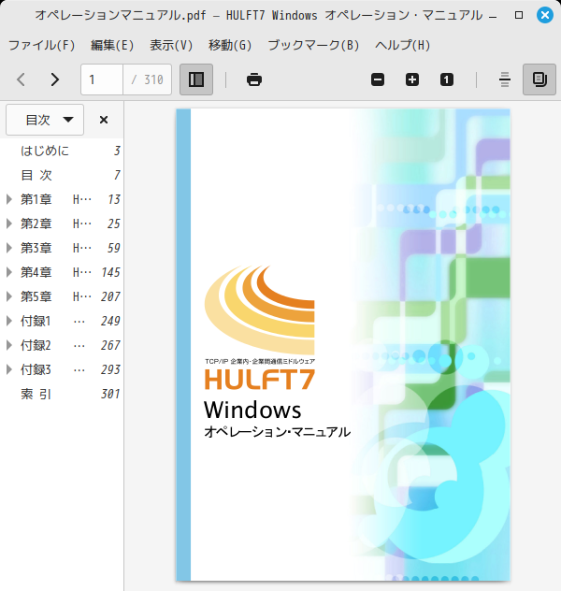This screenshot has height=591, width=561.
Task: Open the 表示(V) menu
Action: pyautogui.click(x=171, y=45)
